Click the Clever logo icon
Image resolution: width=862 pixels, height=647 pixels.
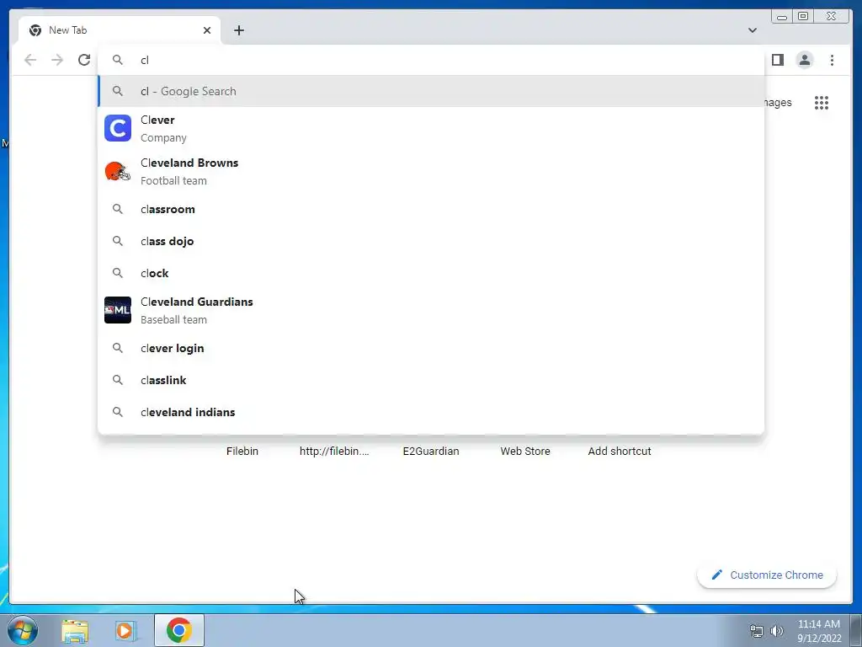(x=118, y=128)
